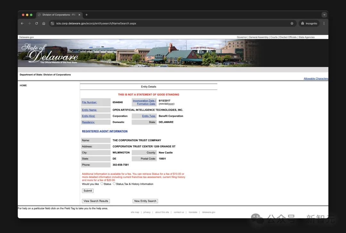Image resolution: width=346 pixels, height=233 pixels.
Task: Open the File Number help link
Action: tap(89, 102)
